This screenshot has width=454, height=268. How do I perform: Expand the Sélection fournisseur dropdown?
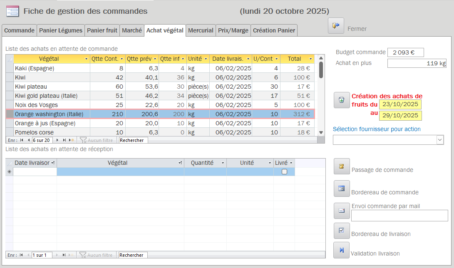(440, 140)
